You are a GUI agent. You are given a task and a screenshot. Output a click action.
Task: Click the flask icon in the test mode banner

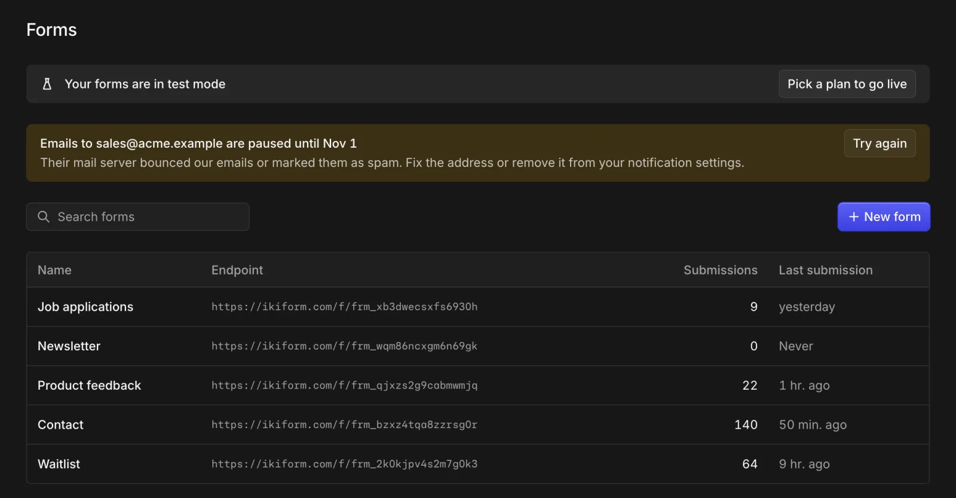tap(47, 84)
